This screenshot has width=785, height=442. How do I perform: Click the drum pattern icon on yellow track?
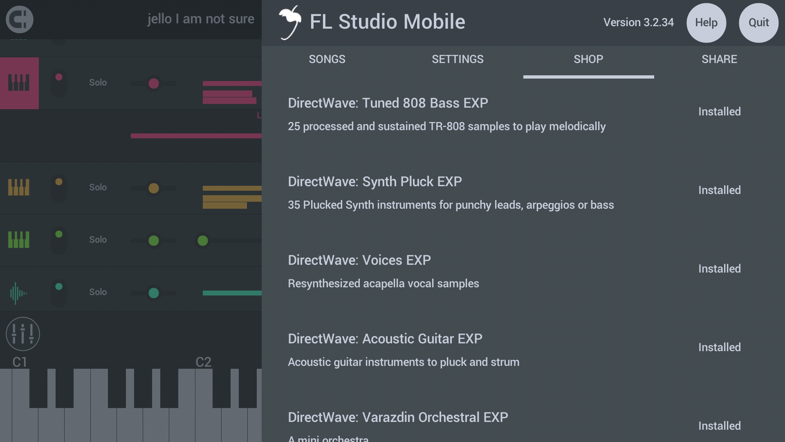pos(19,187)
